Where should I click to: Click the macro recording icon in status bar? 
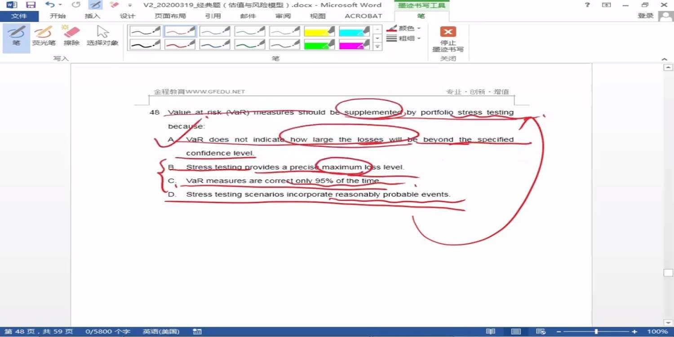point(197,332)
